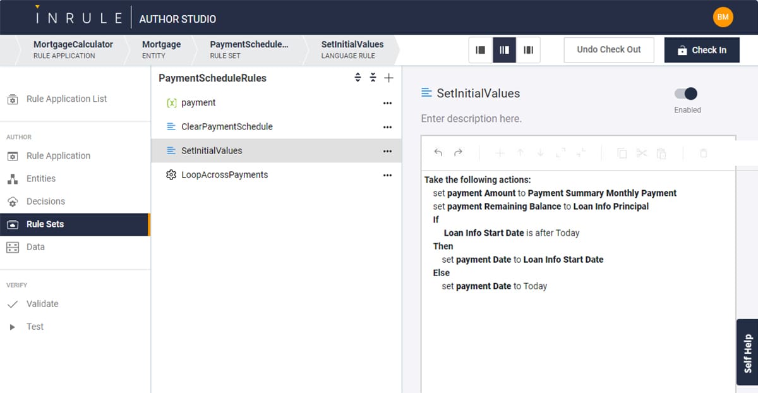Click the Check In button

click(x=702, y=50)
